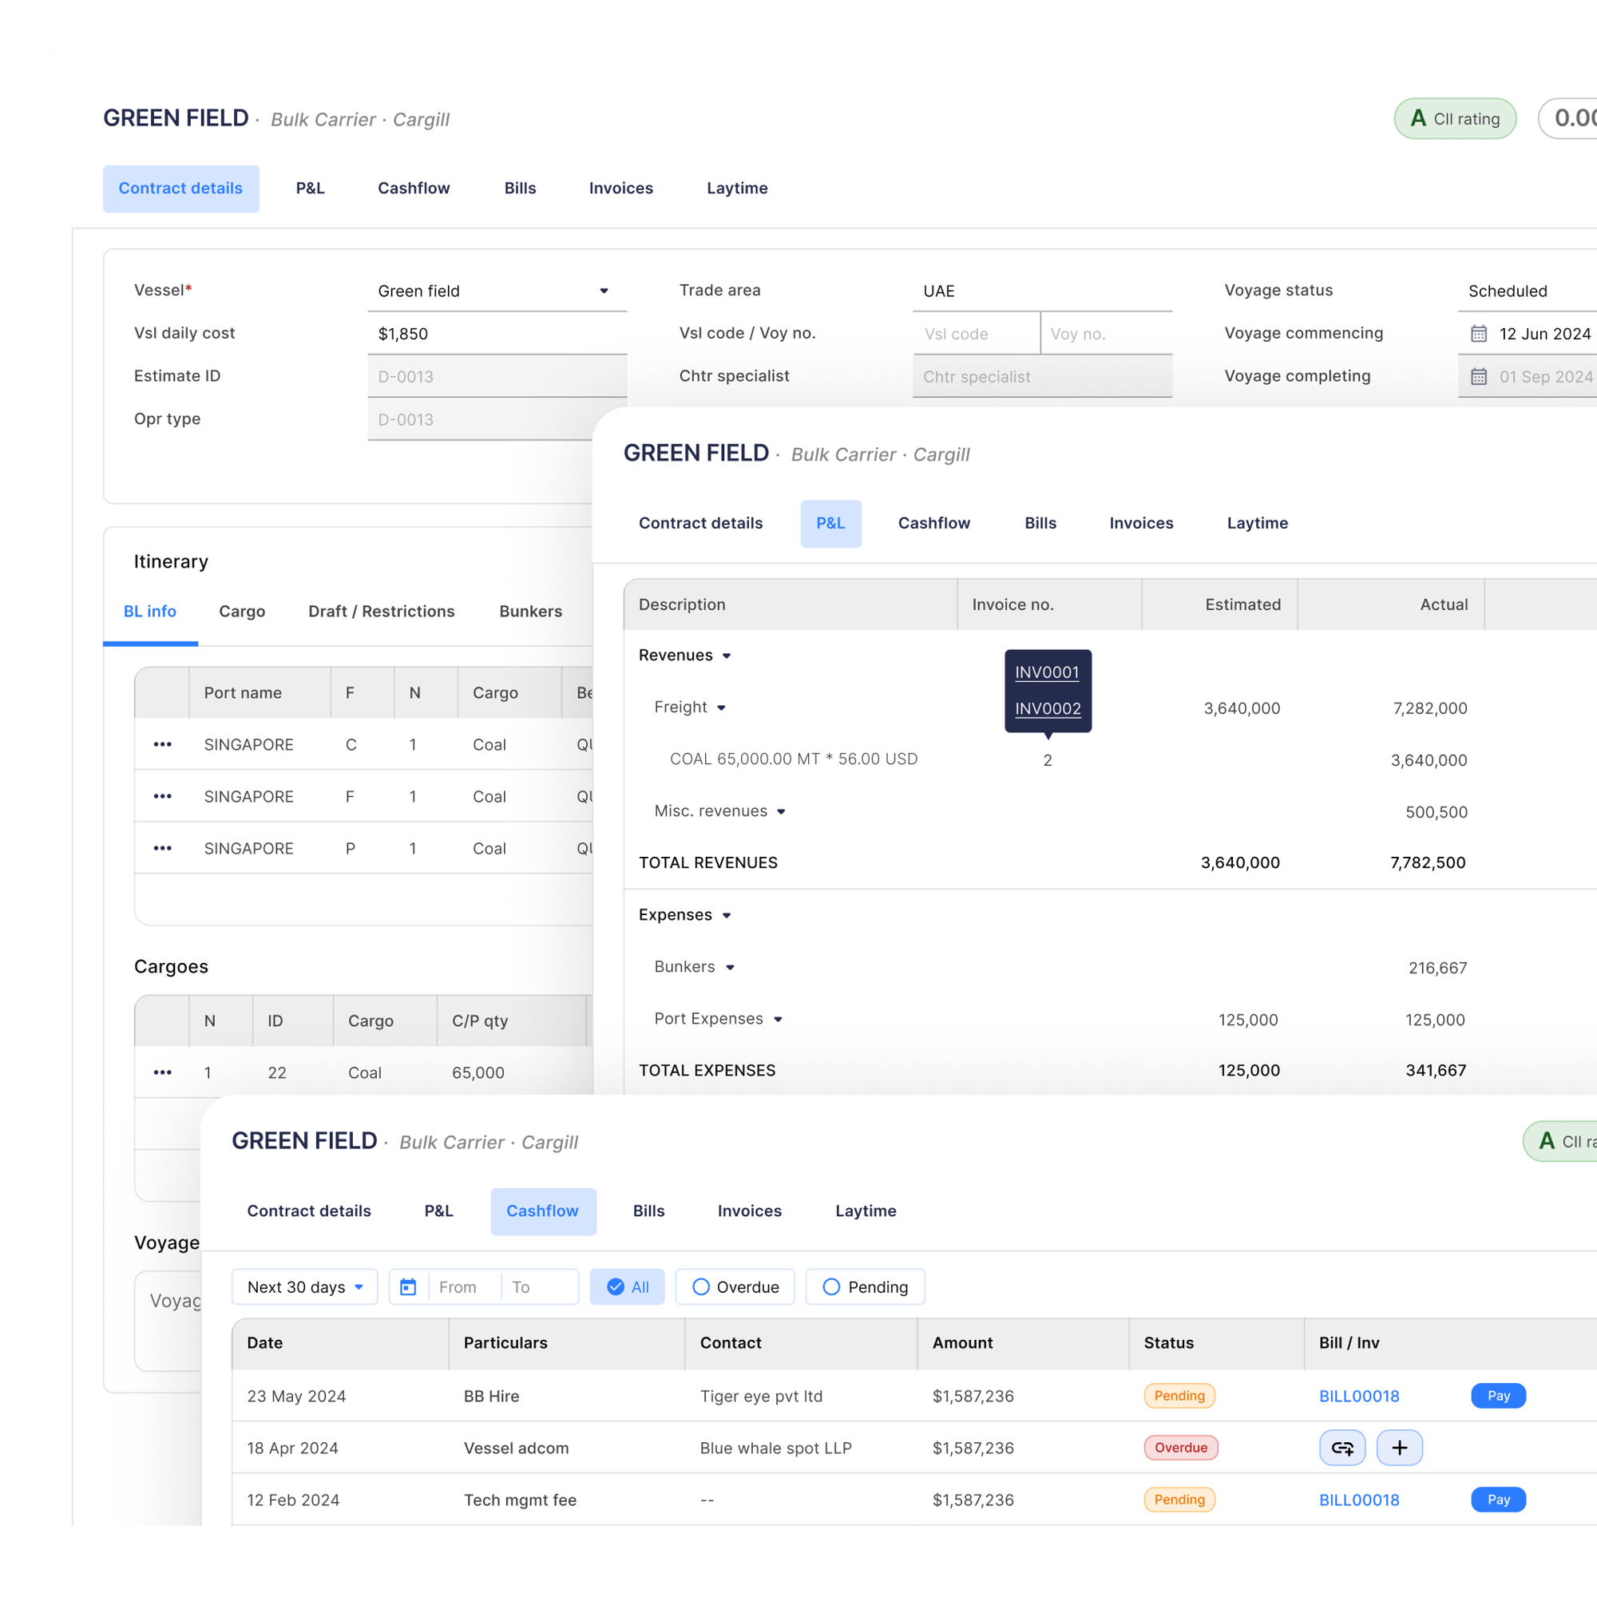
Task: Click the To date field in Cashflow
Action: [x=539, y=1287]
